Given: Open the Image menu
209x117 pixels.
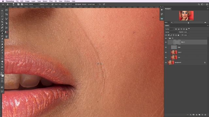Looking at the screenshot, I should coord(27,1).
